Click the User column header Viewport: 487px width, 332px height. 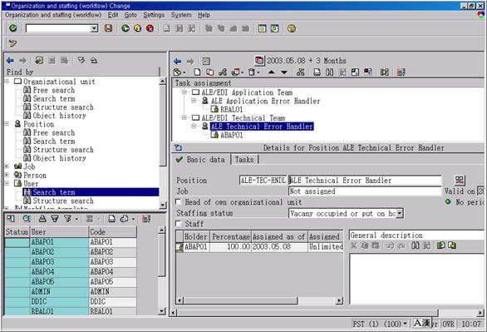coord(59,232)
